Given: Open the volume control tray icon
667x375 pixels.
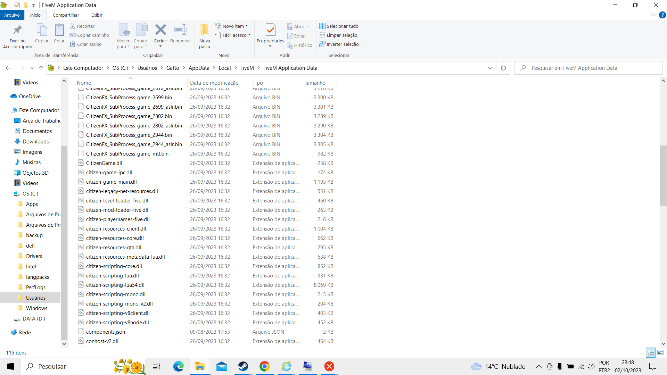Looking at the screenshot, I should pos(591,366).
